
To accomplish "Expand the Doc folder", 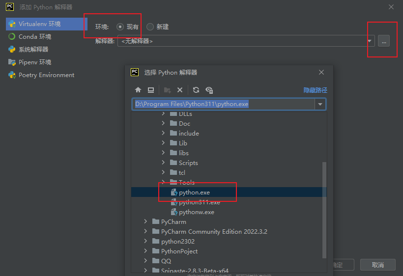I will (163, 123).
